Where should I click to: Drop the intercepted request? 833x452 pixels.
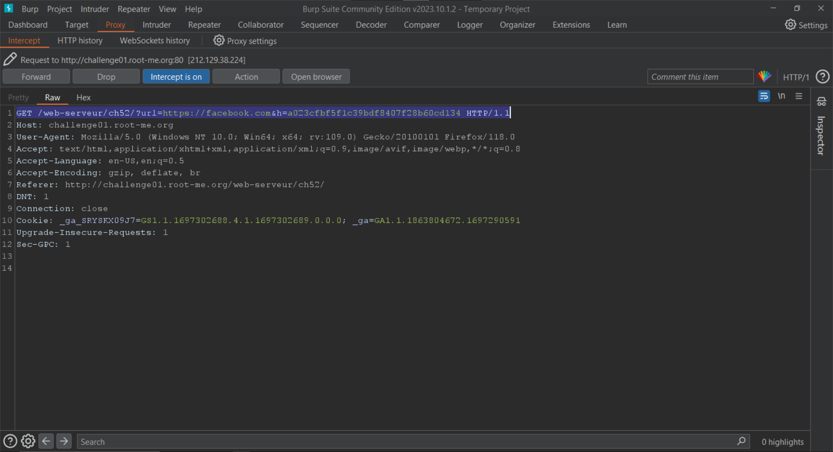click(x=106, y=77)
